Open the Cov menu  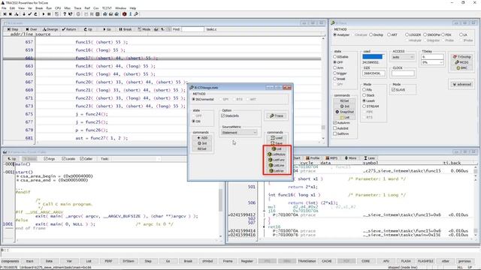click(x=96, y=8)
